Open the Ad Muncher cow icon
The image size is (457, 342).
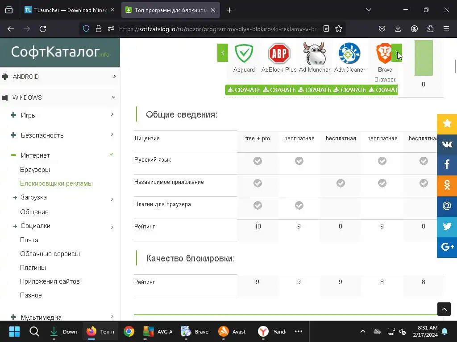point(314,53)
